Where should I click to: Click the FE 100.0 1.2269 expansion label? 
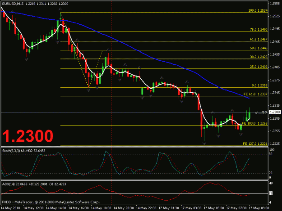pos(254,123)
